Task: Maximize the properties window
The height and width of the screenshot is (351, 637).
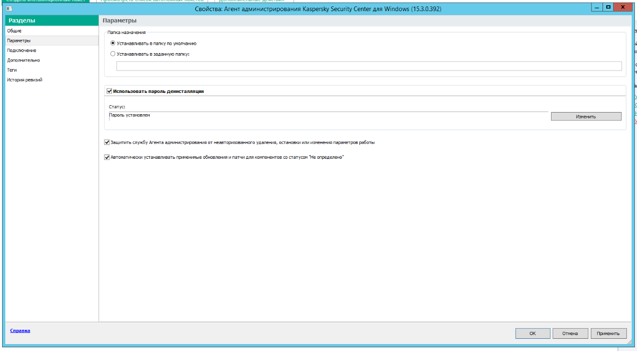Action: point(608,7)
